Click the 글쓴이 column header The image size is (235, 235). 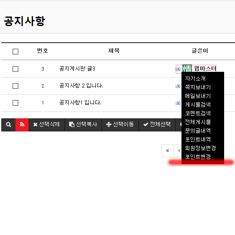pos(200,50)
